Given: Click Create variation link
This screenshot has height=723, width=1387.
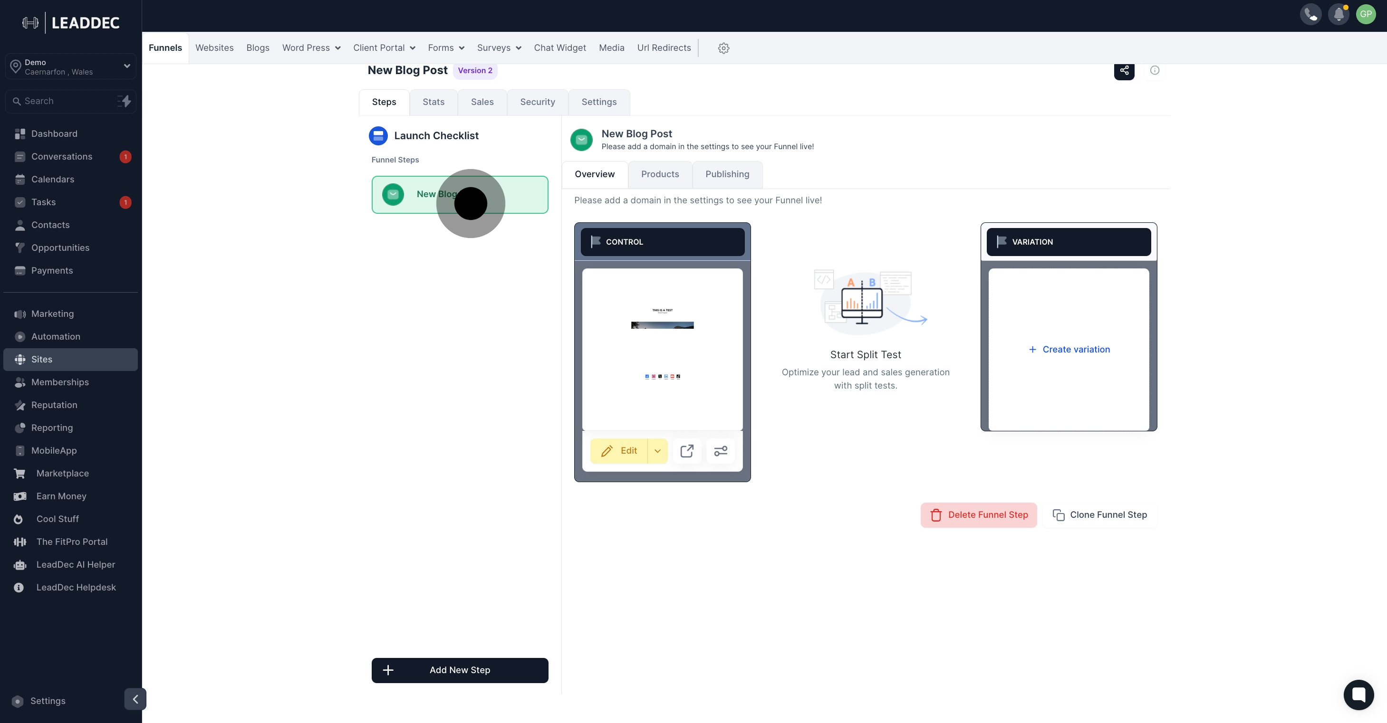Looking at the screenshot, I should click(1069, 349).
